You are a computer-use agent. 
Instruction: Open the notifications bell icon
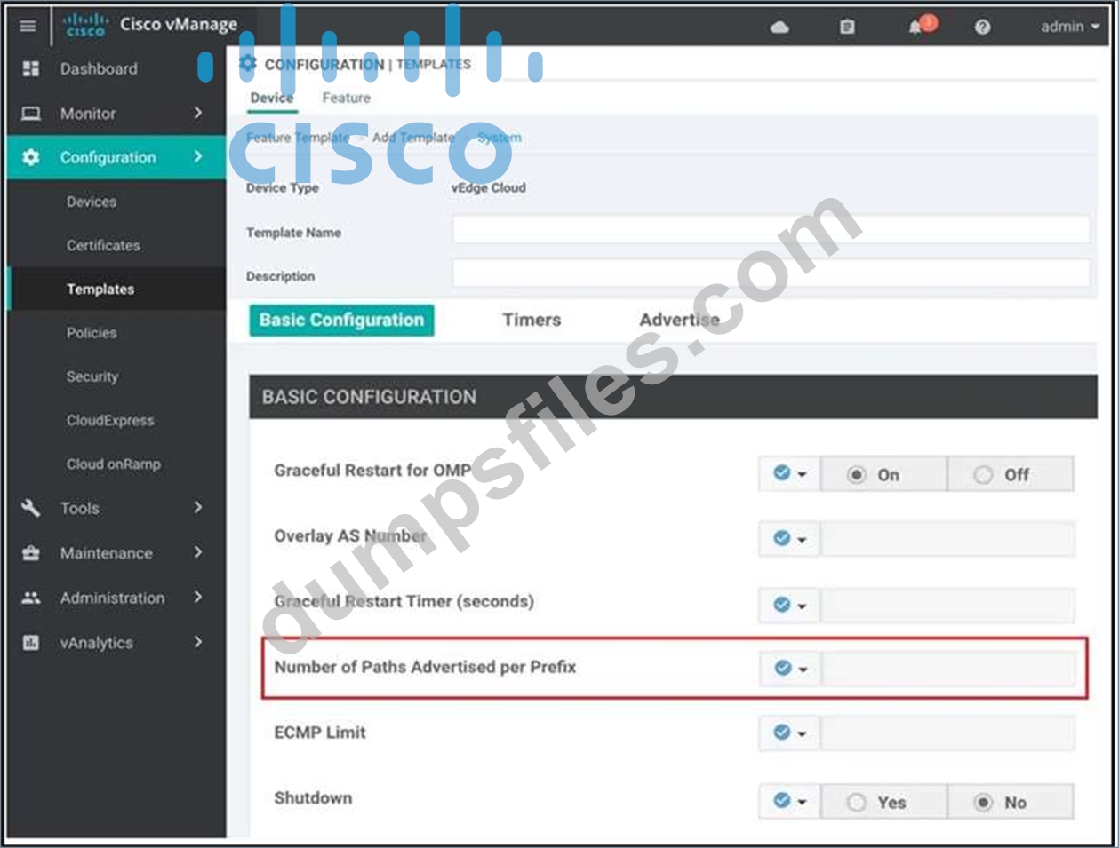(915, 27)
